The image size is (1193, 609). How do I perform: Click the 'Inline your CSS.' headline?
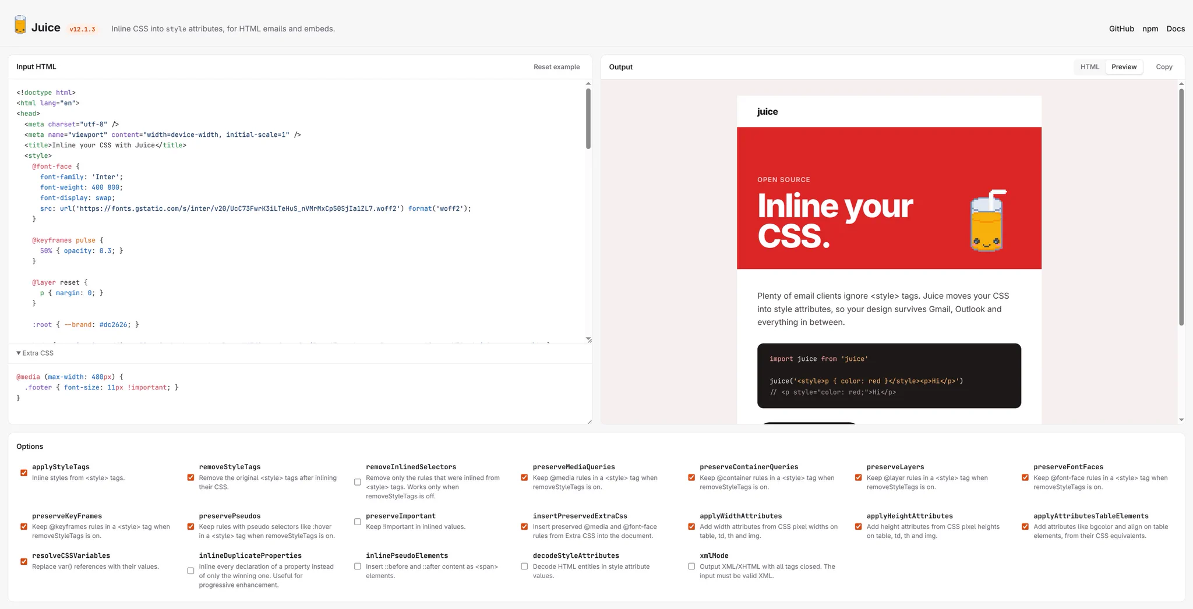coord(835,221)
